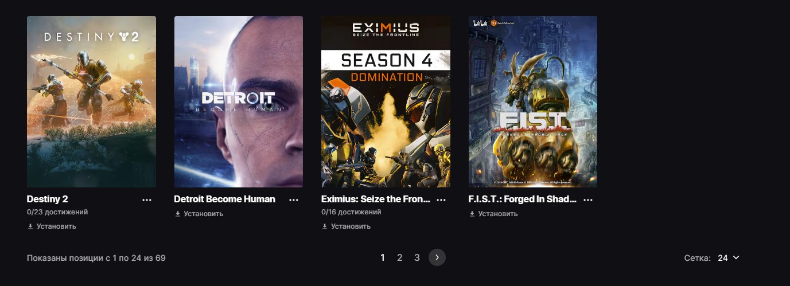Select page 1 in the pagination

[x=383, y=258]
